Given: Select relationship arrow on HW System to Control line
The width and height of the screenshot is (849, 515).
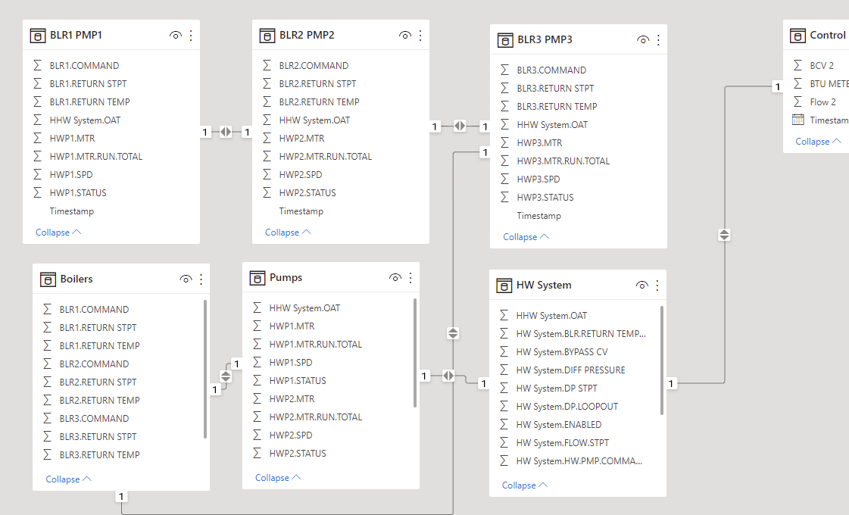Looking at the screenshot, I should pos(725,235).
